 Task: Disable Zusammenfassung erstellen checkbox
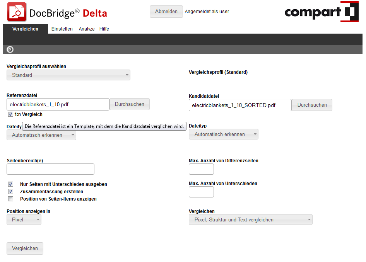(11, 192)
